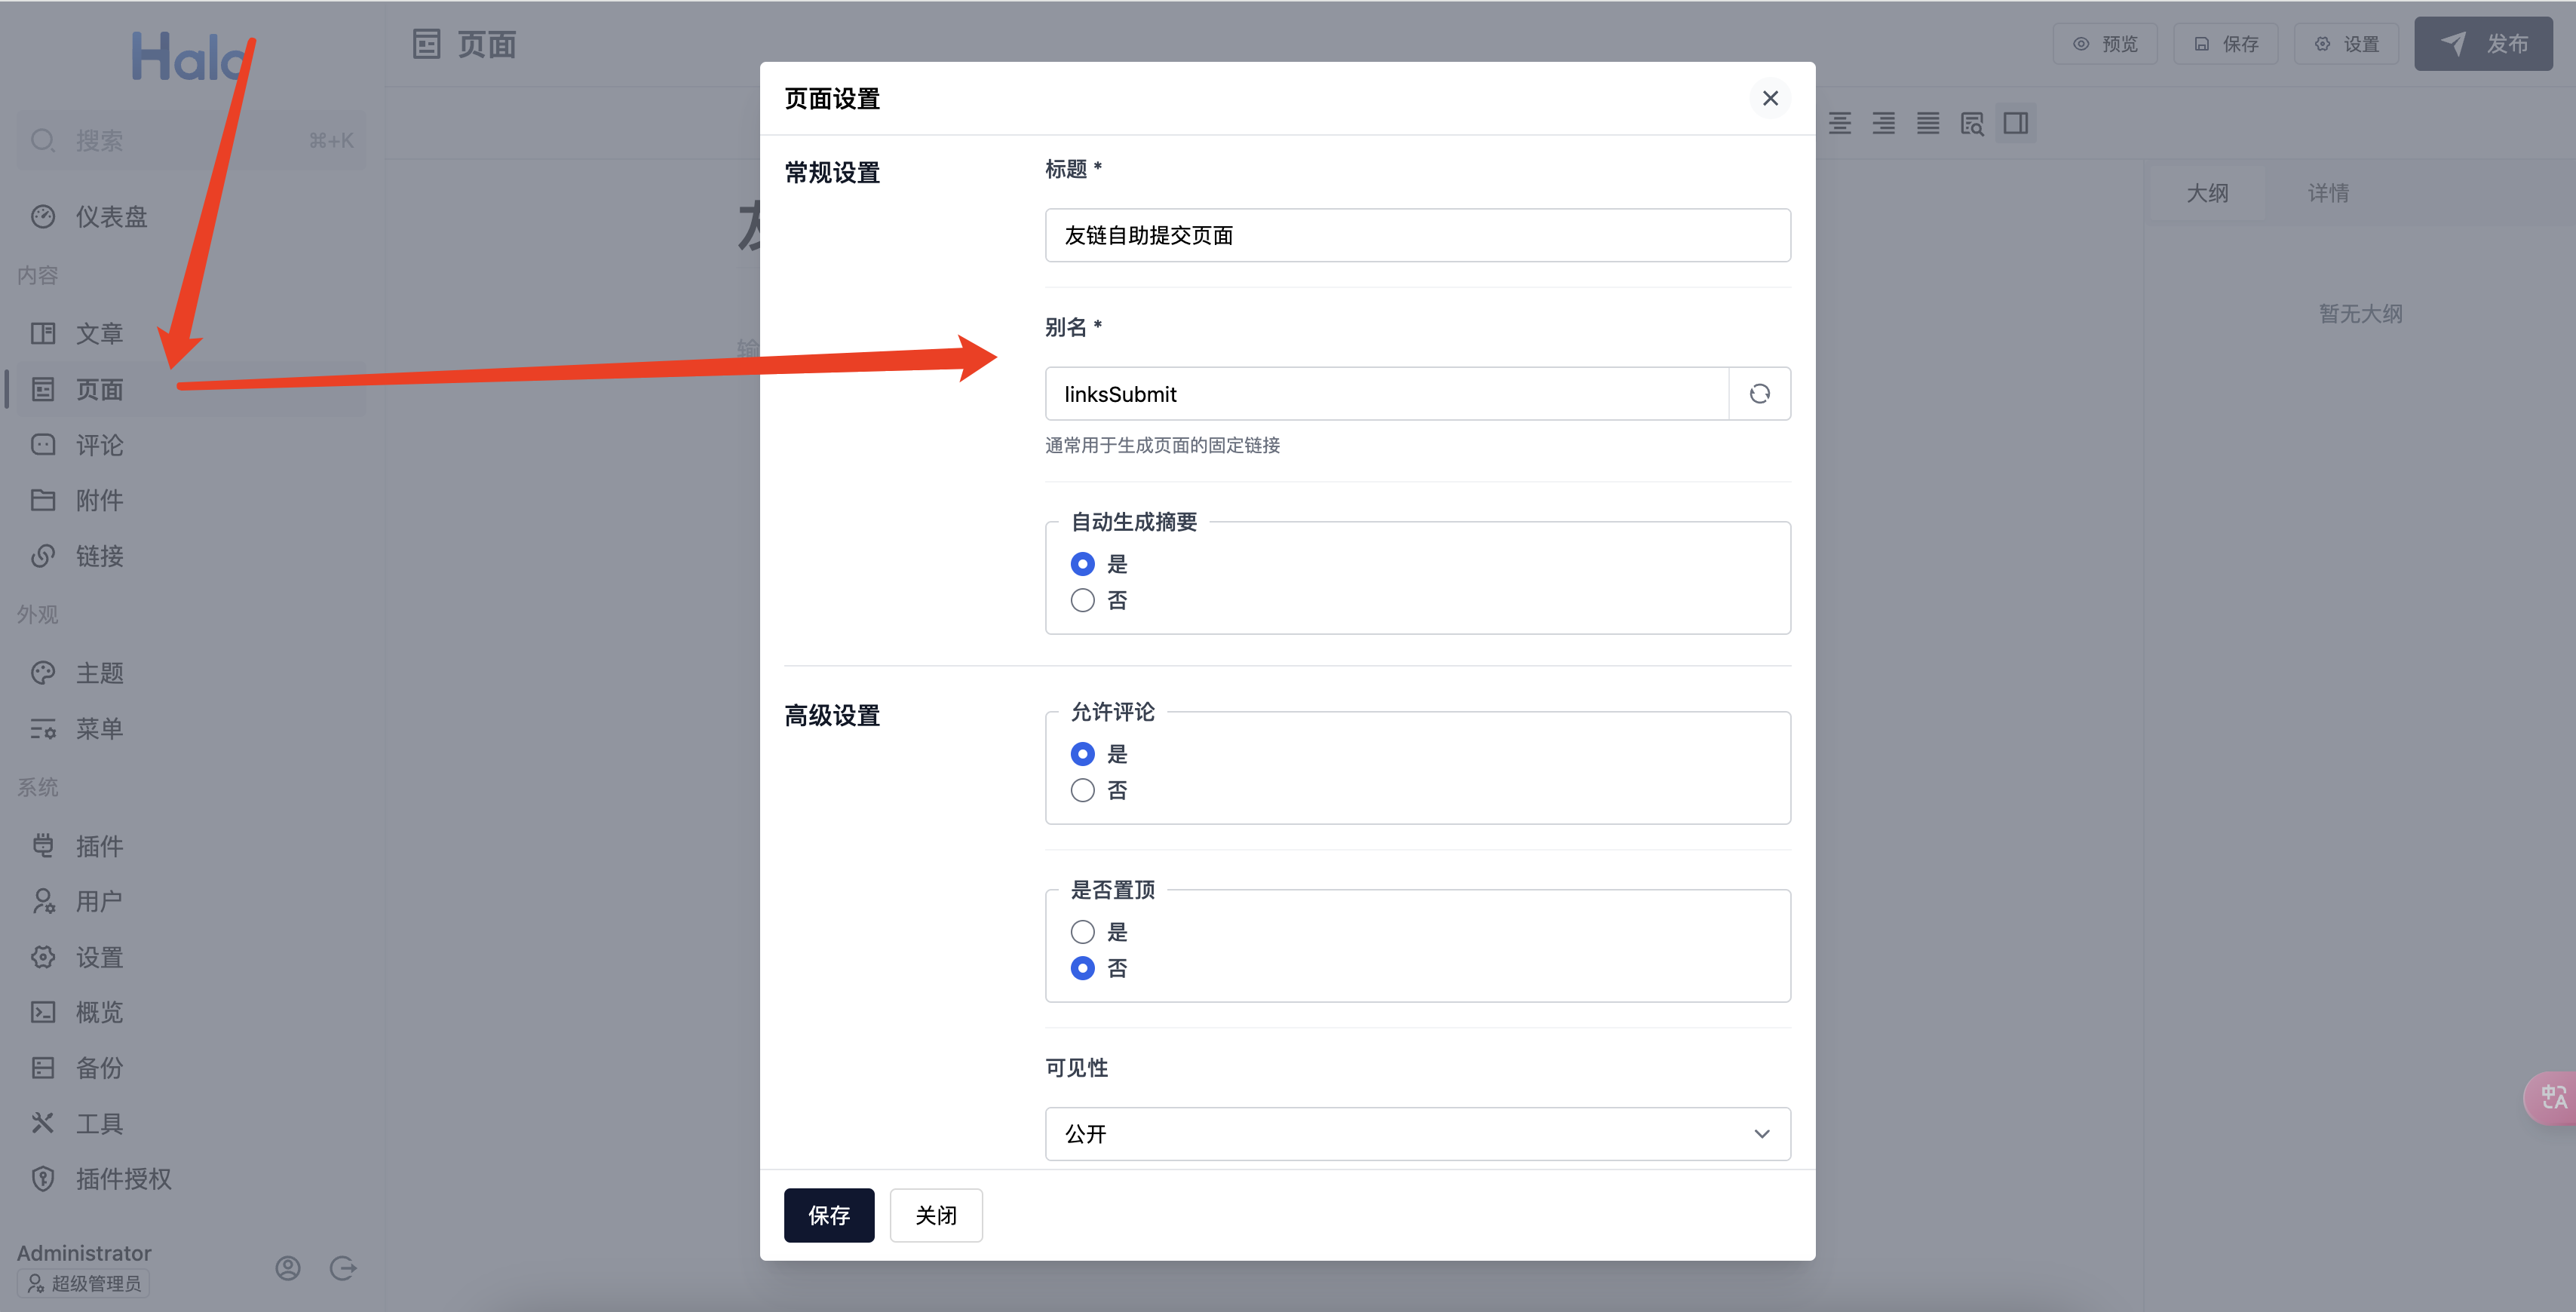Click the 保存 button in dialog footer
This screenshot has width=2576, height=1312.
point(829,1215)
